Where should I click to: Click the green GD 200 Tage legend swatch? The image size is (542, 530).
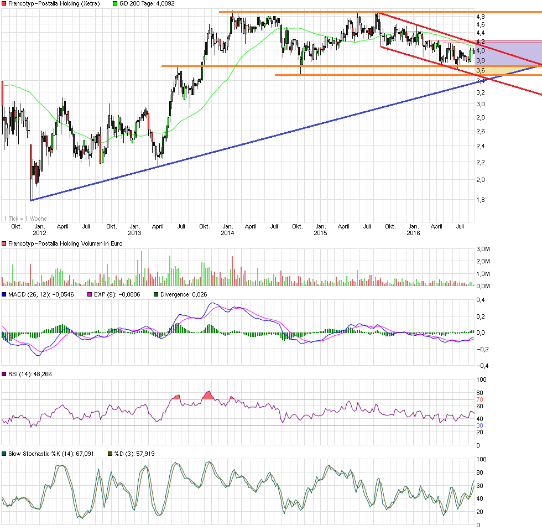click(115, 3)
